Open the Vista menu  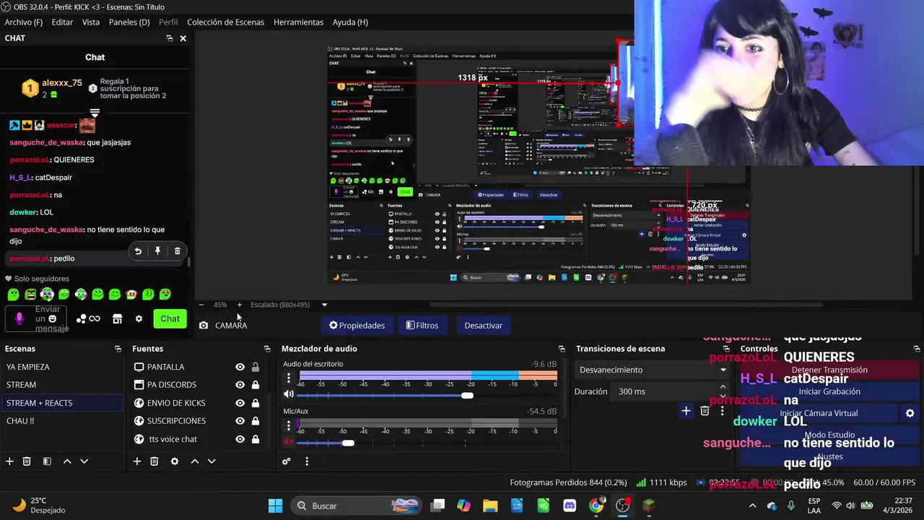[91, 22]
